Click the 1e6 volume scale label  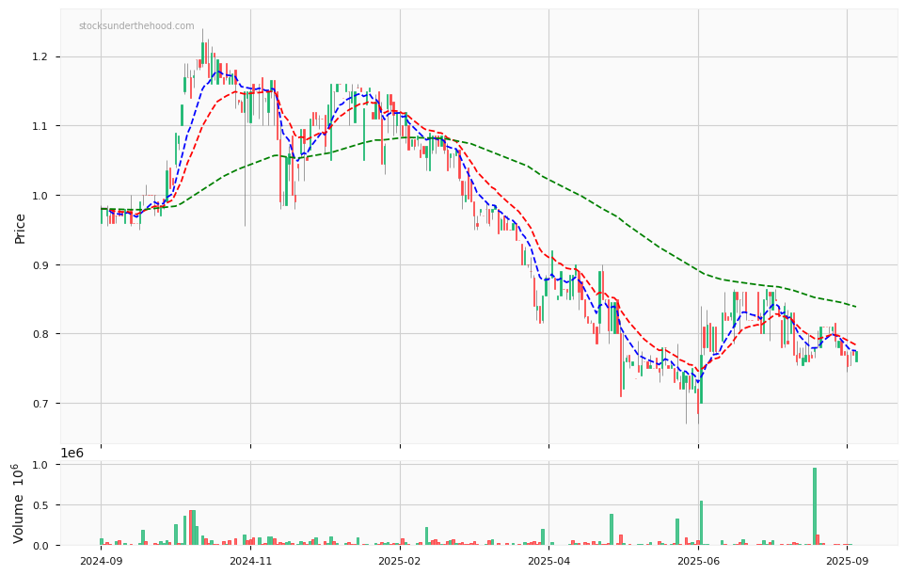click(72, 454)
